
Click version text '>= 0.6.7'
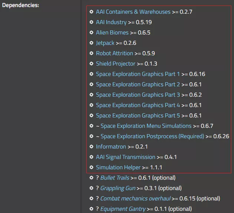203,126
